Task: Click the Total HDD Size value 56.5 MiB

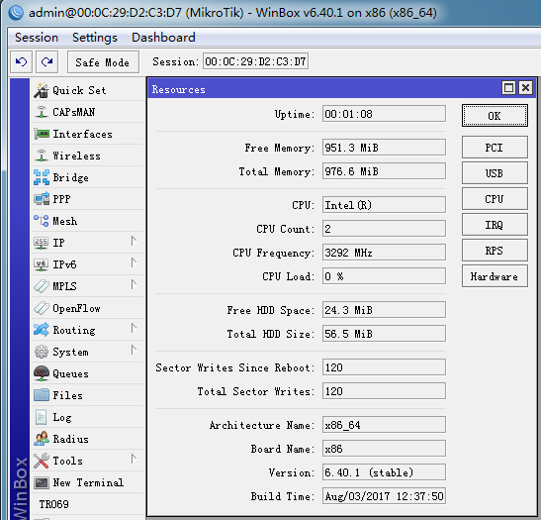Action: coord(384,334)
